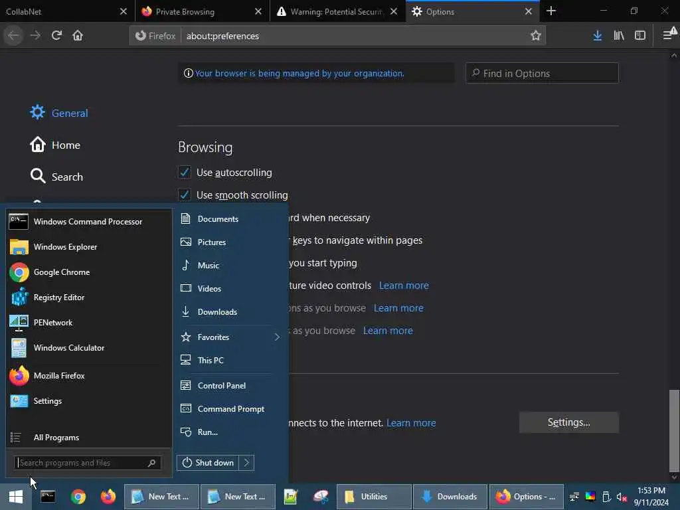Switch to the Warning: Potential Security tab
680x510 pixels.
[337, 11]
